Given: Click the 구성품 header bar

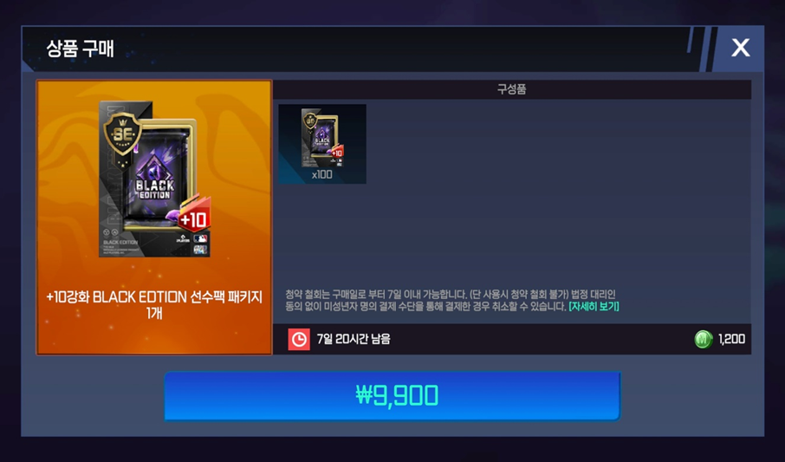Looking at the screenshot, I should (x=512, y=89).
